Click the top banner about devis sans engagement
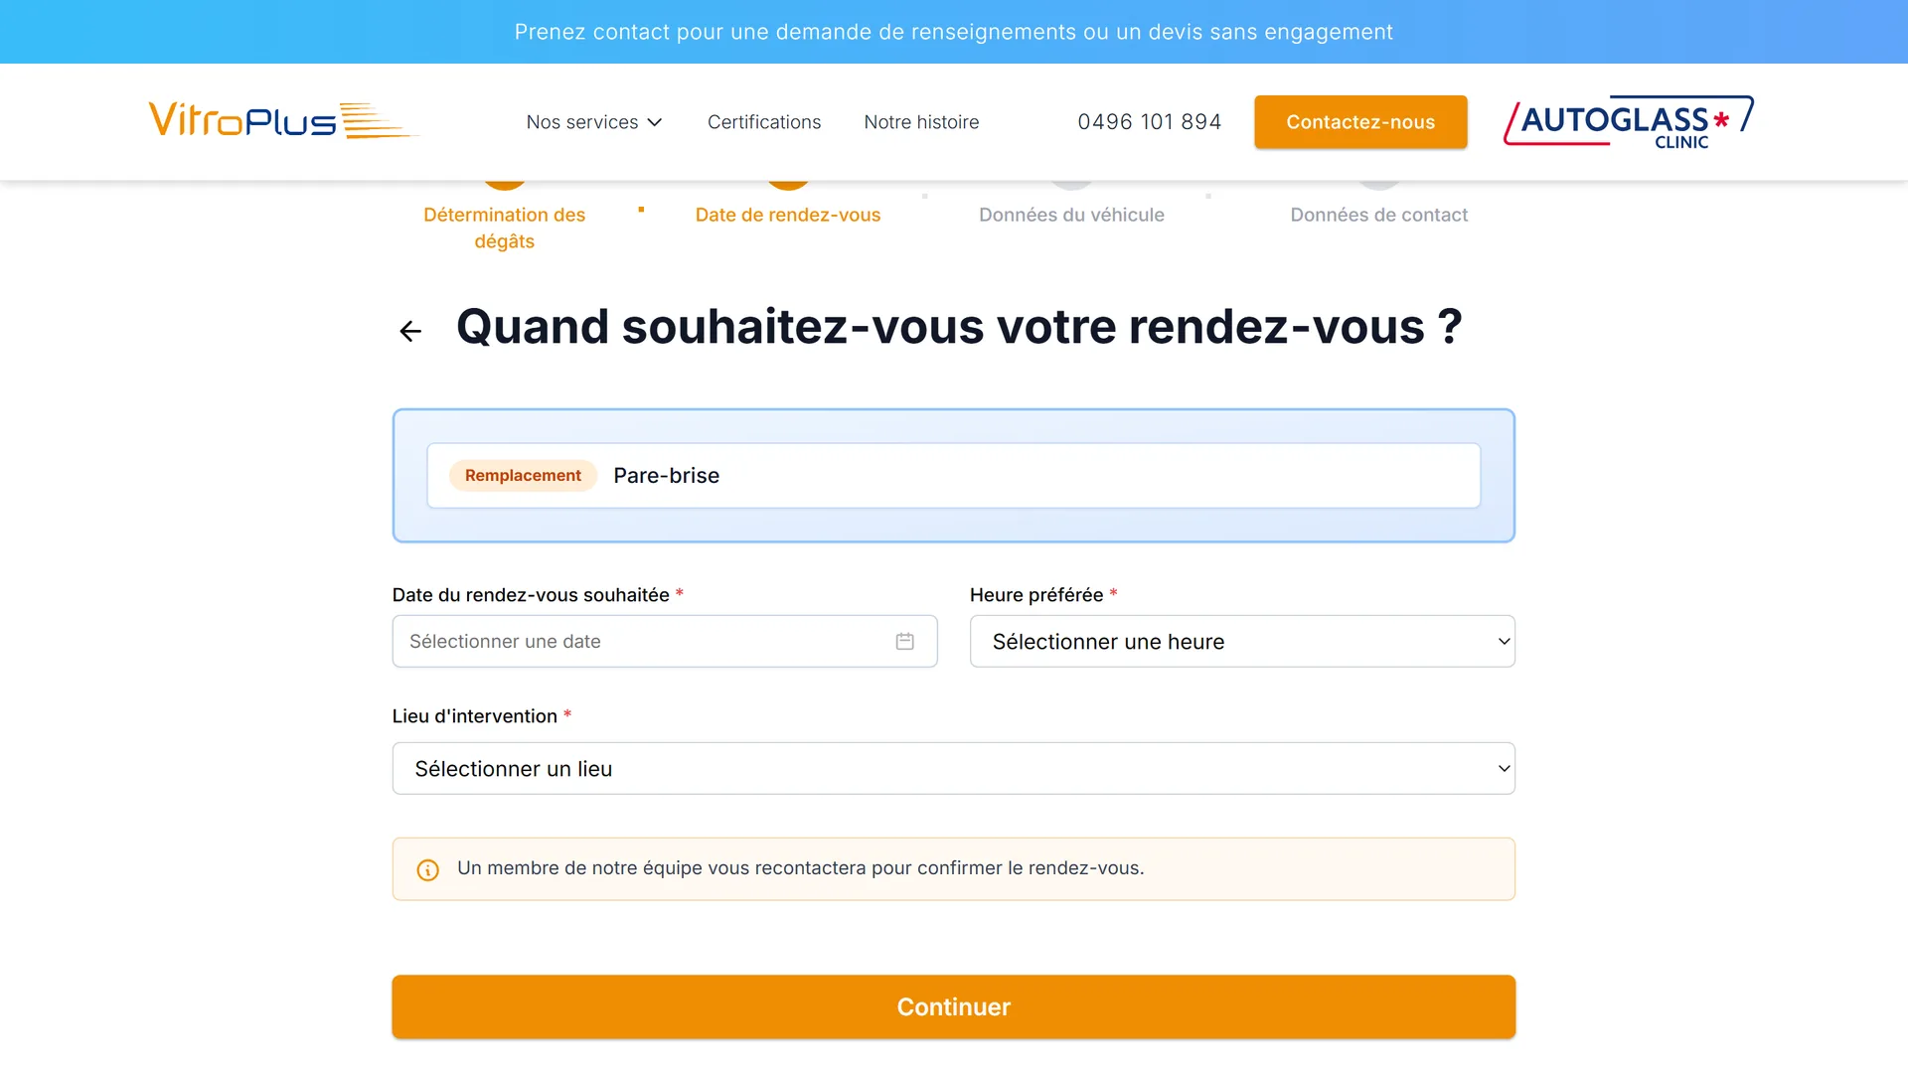 pos(954,32)
